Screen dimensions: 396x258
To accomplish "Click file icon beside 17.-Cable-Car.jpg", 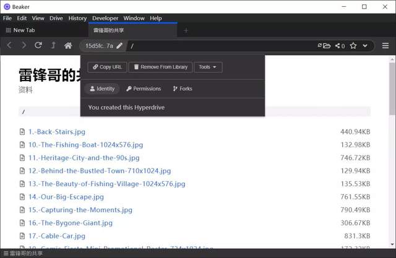I will (22, 236).
